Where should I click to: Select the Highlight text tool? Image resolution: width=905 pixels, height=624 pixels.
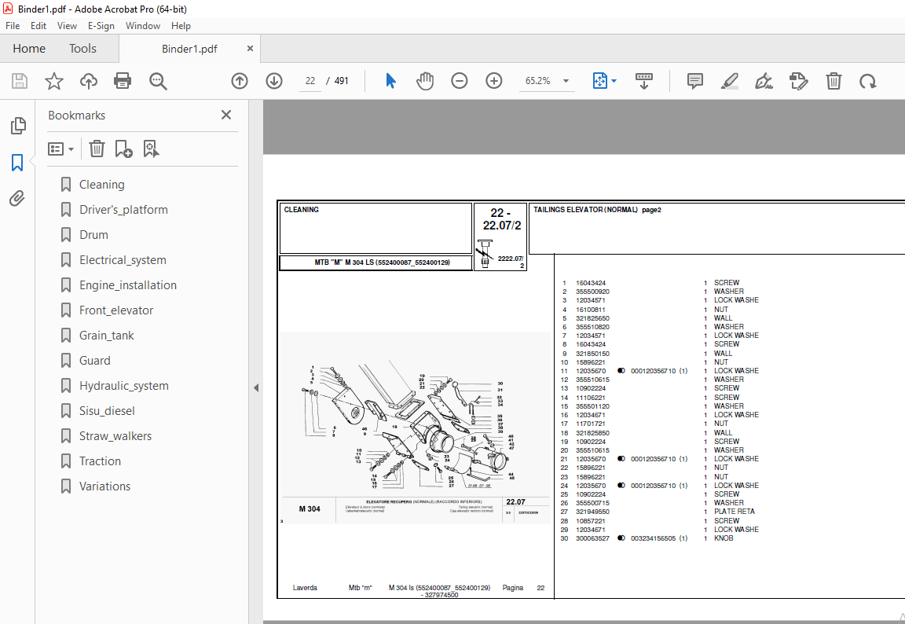pyautogui.click(x=730, y=81)
